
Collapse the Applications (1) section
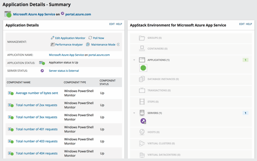click(134, 60)
